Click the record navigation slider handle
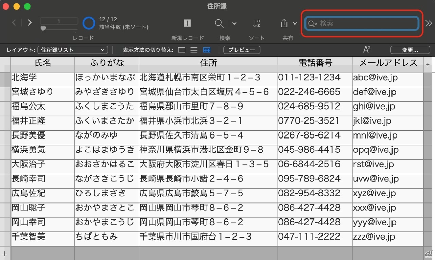The width and height of the screenshot is (435, 260). coord(43,29)
